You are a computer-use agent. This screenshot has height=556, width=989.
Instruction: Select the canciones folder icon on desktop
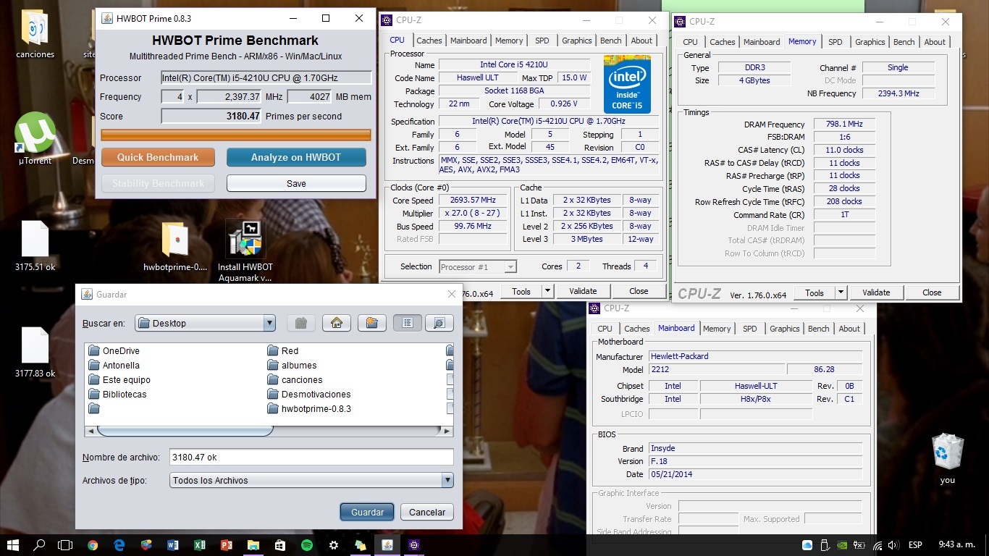pyautogui.click(x=35, y=34)
